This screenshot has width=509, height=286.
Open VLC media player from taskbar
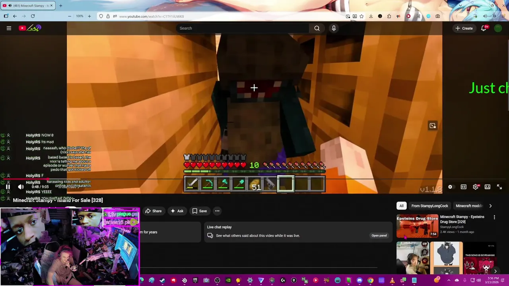point(392,280)
